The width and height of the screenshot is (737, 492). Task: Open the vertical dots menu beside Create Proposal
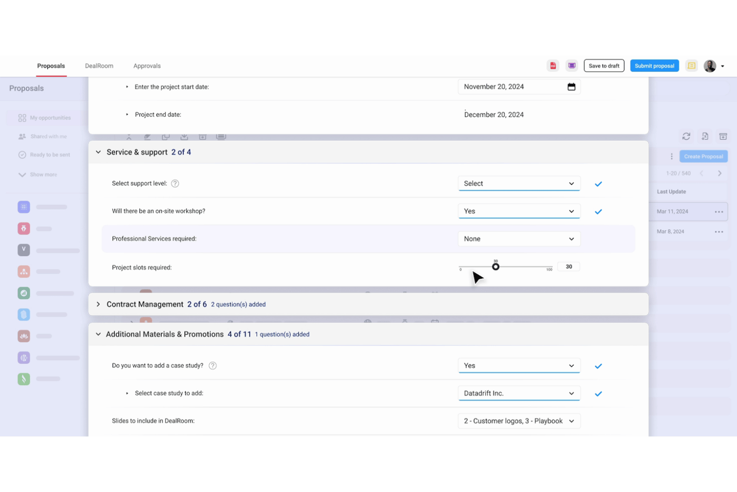671,157
